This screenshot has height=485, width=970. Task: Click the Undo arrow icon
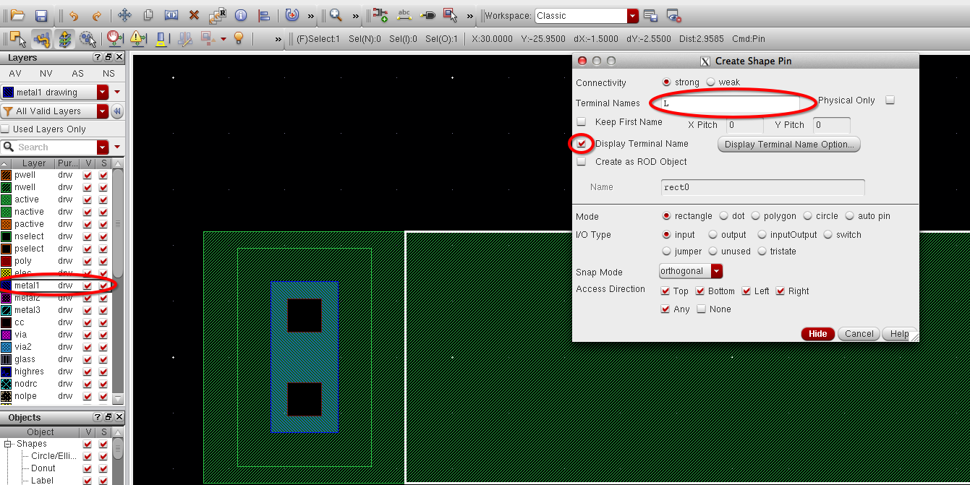73,15
